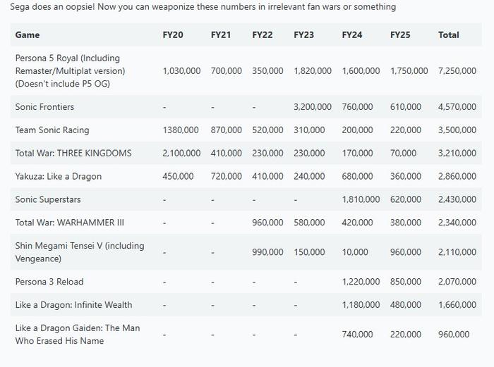
Task: Click the FY25 column header
Action: tap(400, 35)
